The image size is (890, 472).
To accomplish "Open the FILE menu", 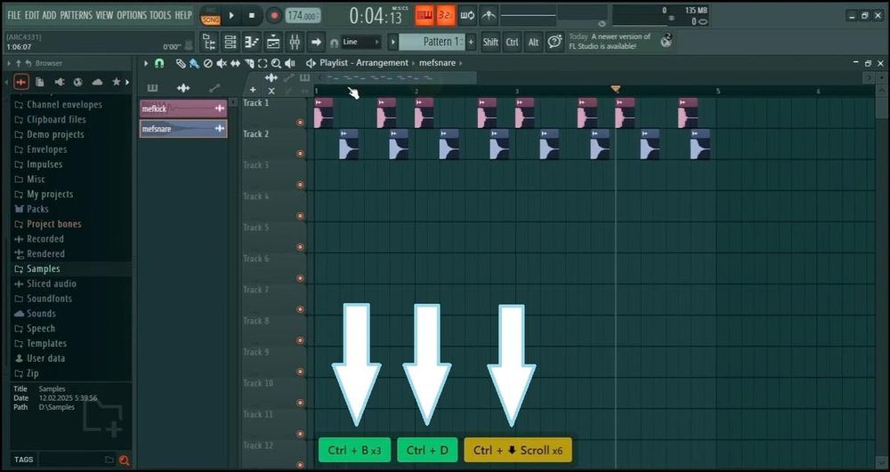I will click(14, 15).
